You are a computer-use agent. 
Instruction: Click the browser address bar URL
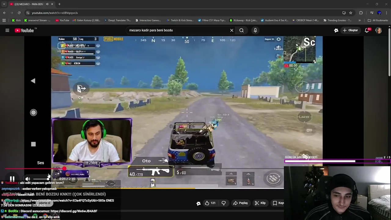(x=55, y=13)
